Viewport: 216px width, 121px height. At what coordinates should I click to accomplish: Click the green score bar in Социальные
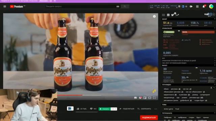pos(169,32)
